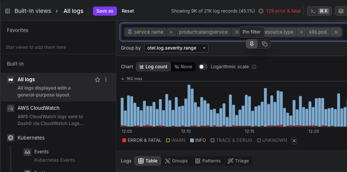Screen dimensions: 347x172
Task: Change the resource.type equals operator
Action: [x=301, y=32]
